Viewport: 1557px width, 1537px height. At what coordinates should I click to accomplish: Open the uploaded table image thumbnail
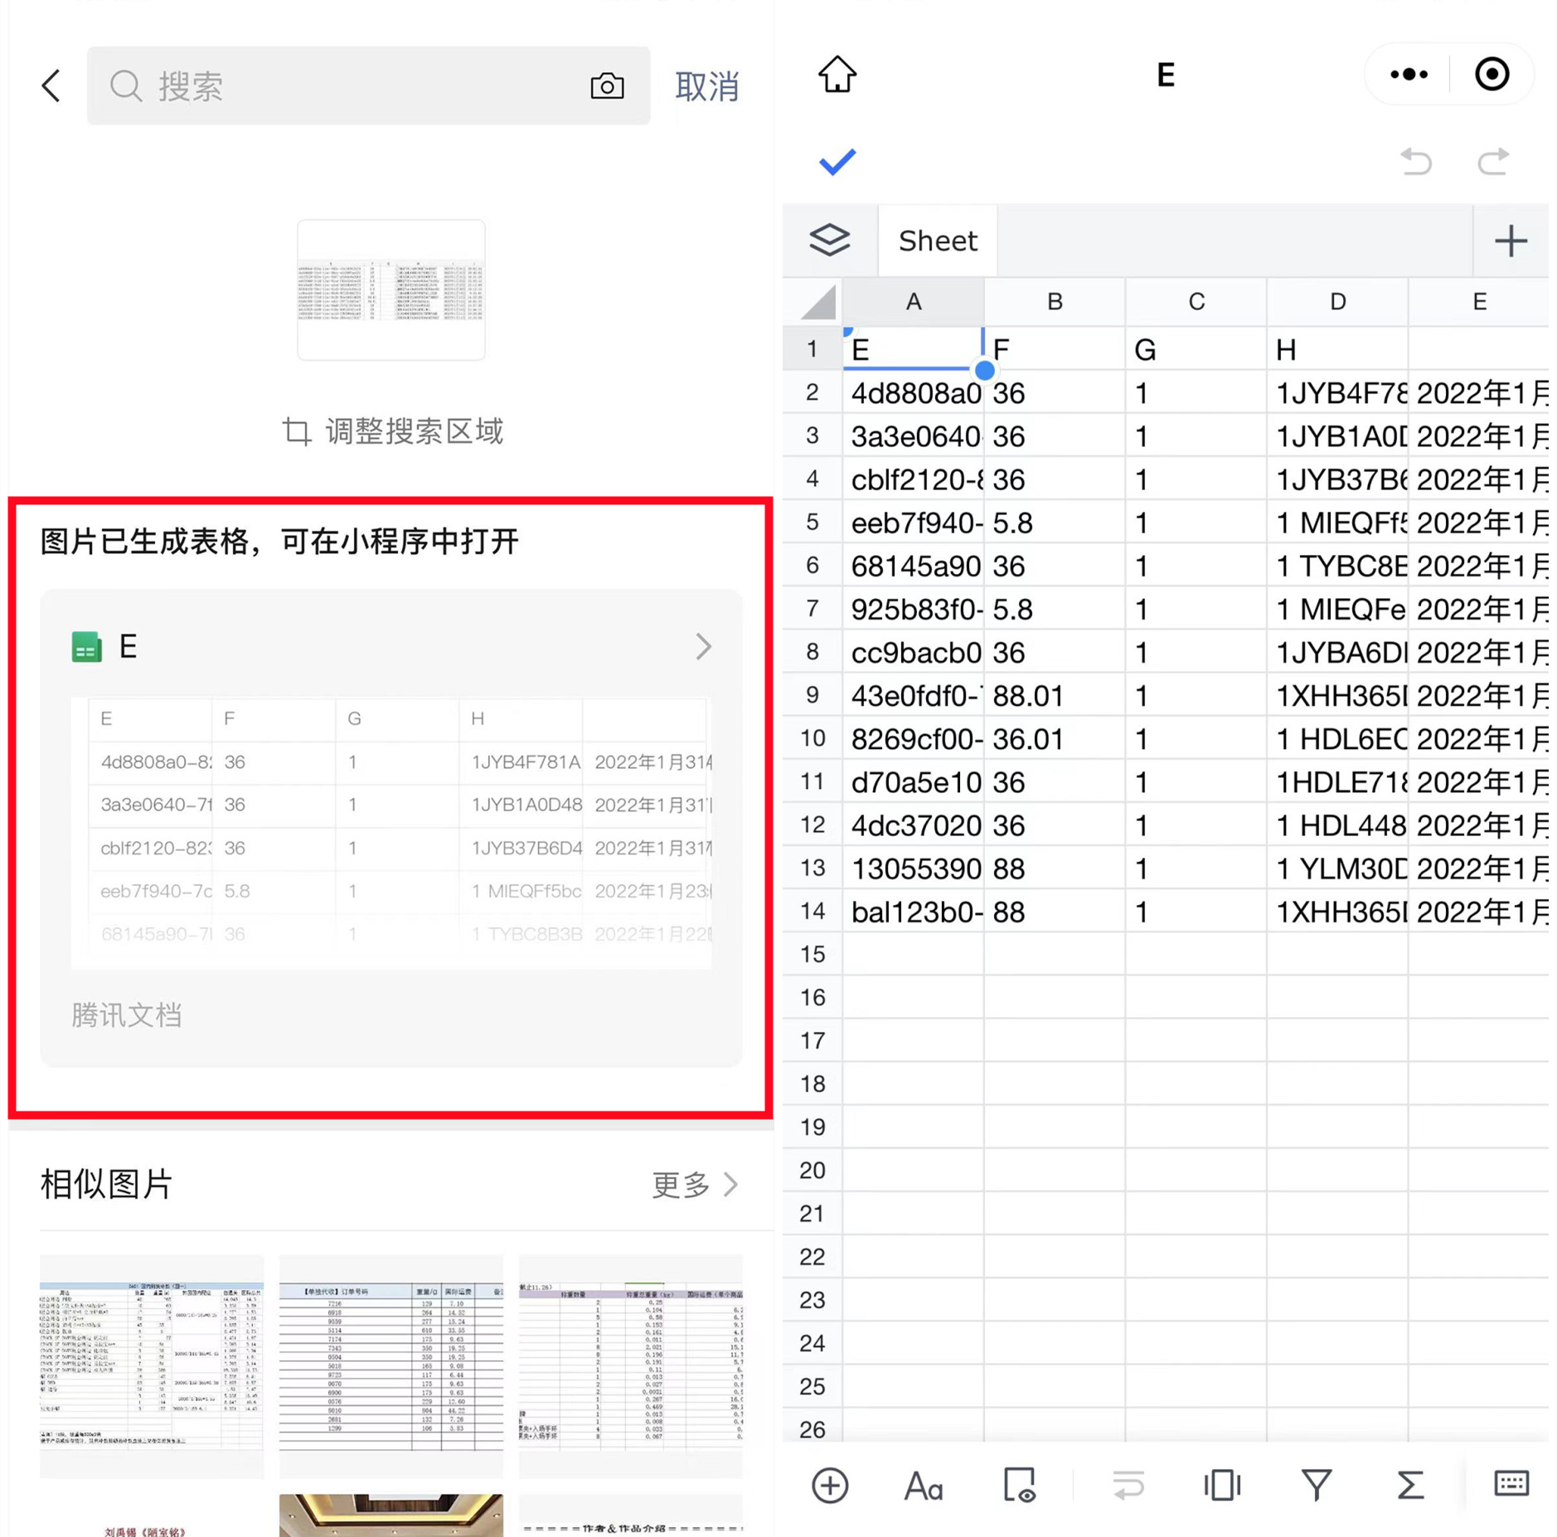[x=390, y=289]
